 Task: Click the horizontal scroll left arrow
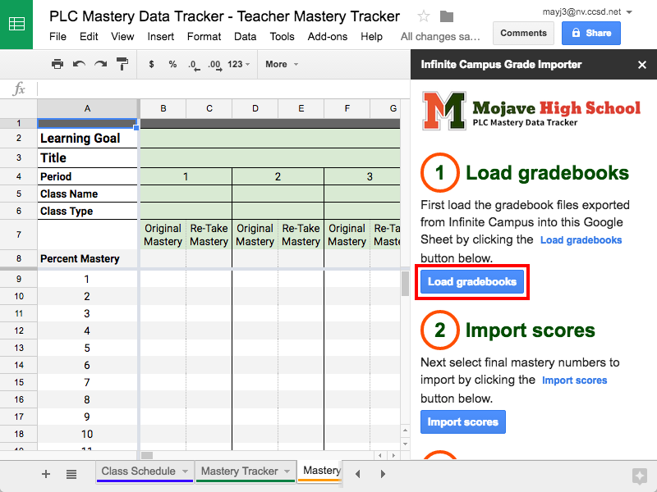[380, 455]
